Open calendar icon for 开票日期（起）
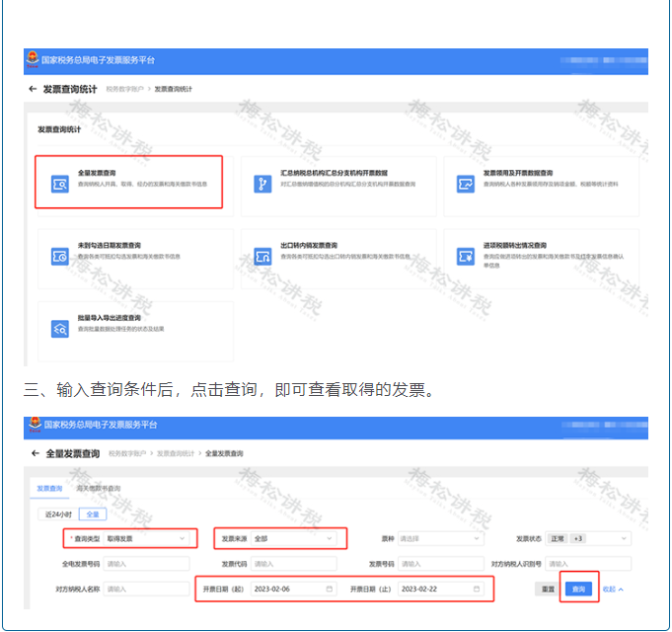This screenshot has height=632, width=672. tap(330, 589)
